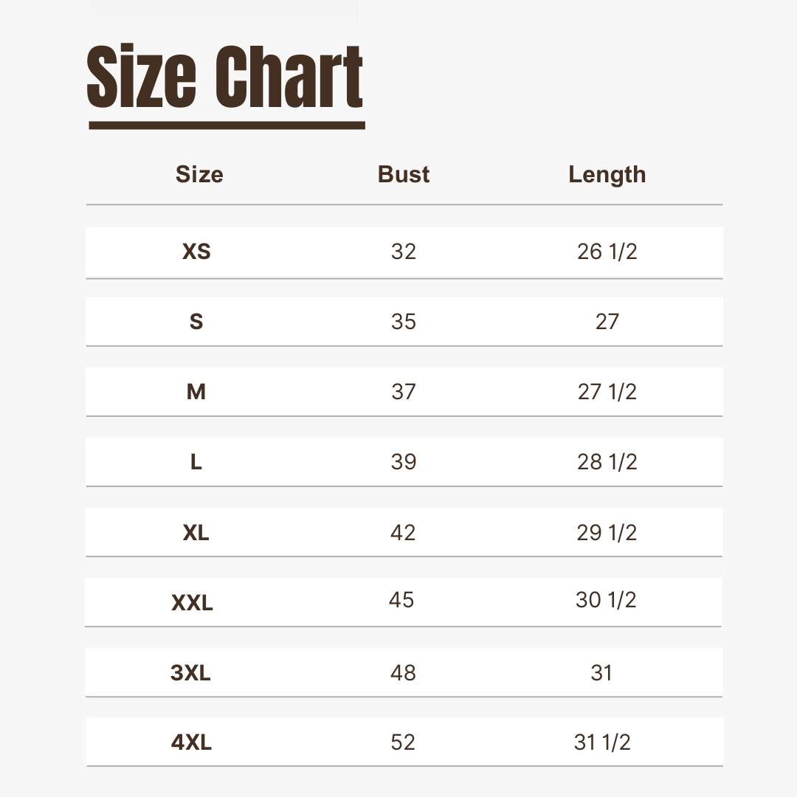Screen dimensions: 797x797
Task: Click bust value 42 in XL row
Action: coord(403,533)
